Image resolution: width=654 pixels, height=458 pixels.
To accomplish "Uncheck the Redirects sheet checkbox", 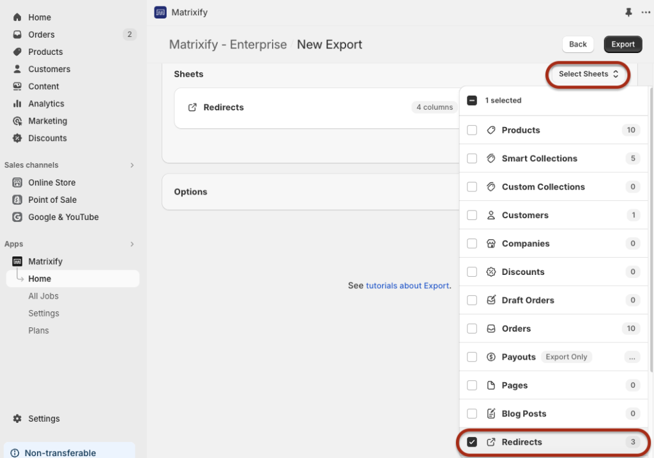I will point(471,442).
